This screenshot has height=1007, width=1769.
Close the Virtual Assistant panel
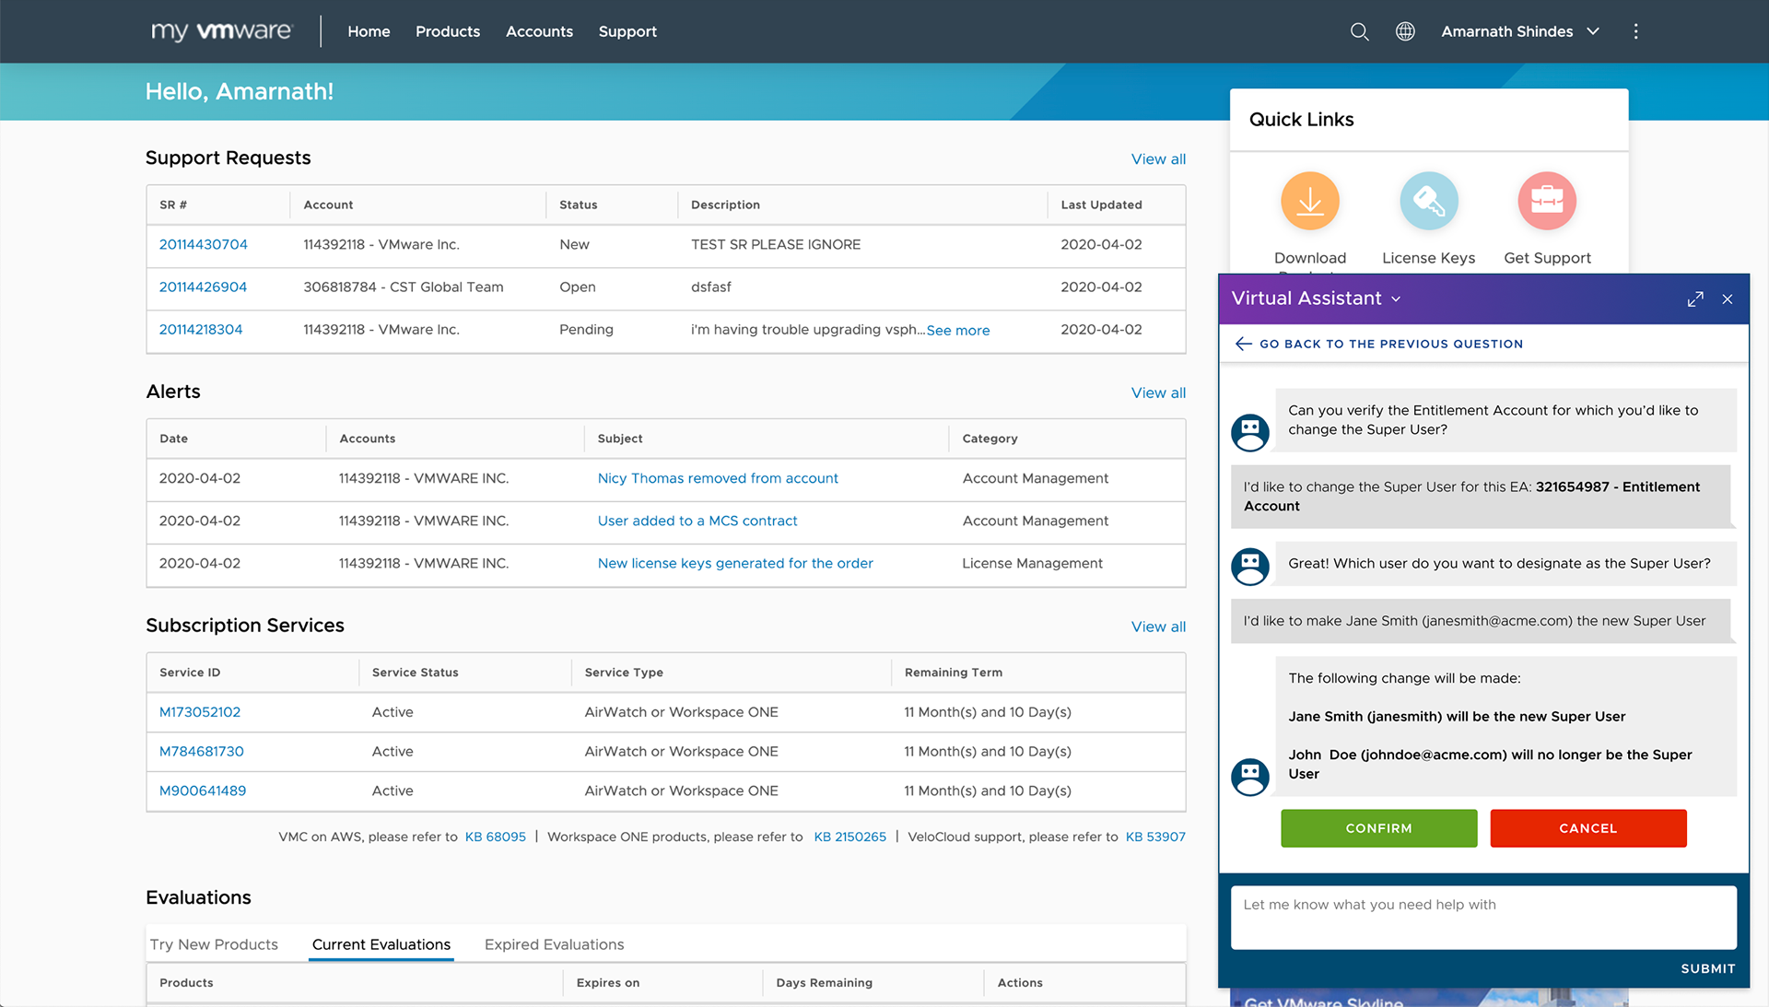1728,299
